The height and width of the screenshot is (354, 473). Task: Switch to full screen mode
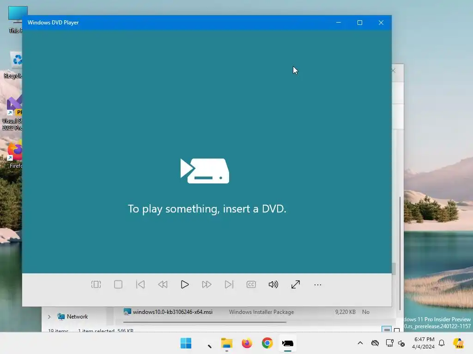coord(296,284)
